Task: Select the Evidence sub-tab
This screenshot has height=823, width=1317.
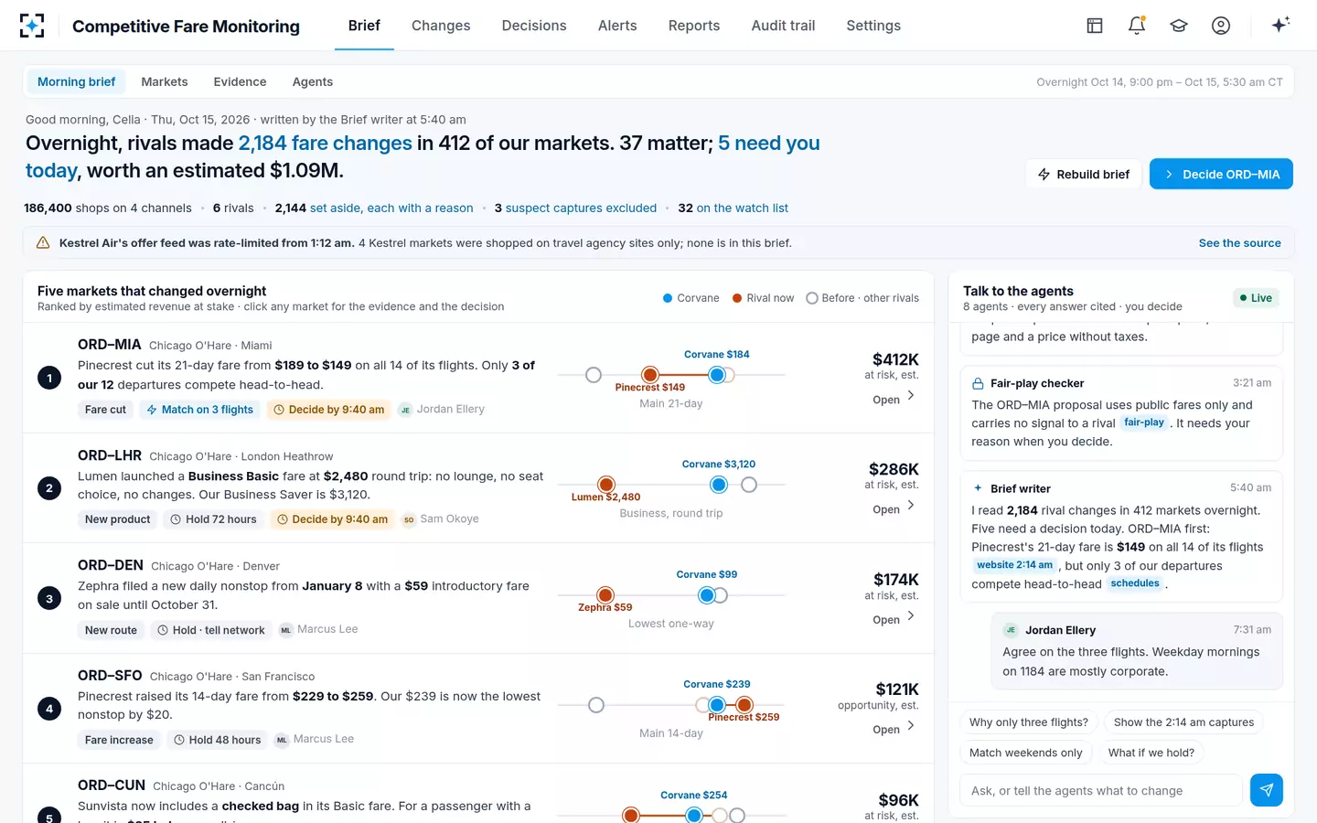Action: coord(240,81)
